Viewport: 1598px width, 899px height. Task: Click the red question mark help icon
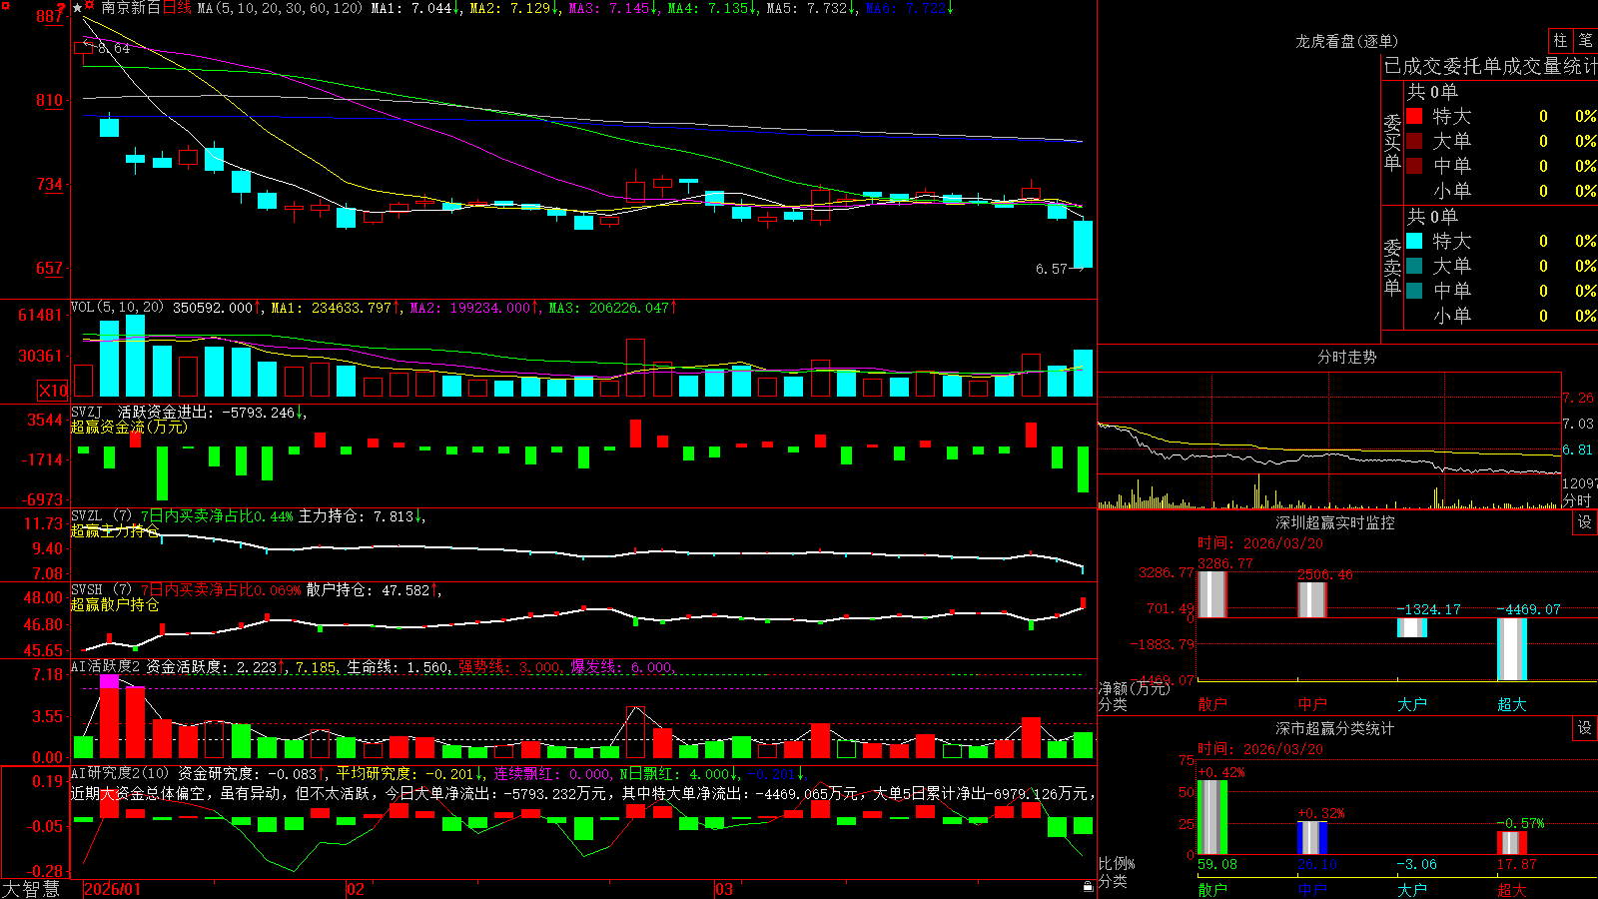[61, 7]
